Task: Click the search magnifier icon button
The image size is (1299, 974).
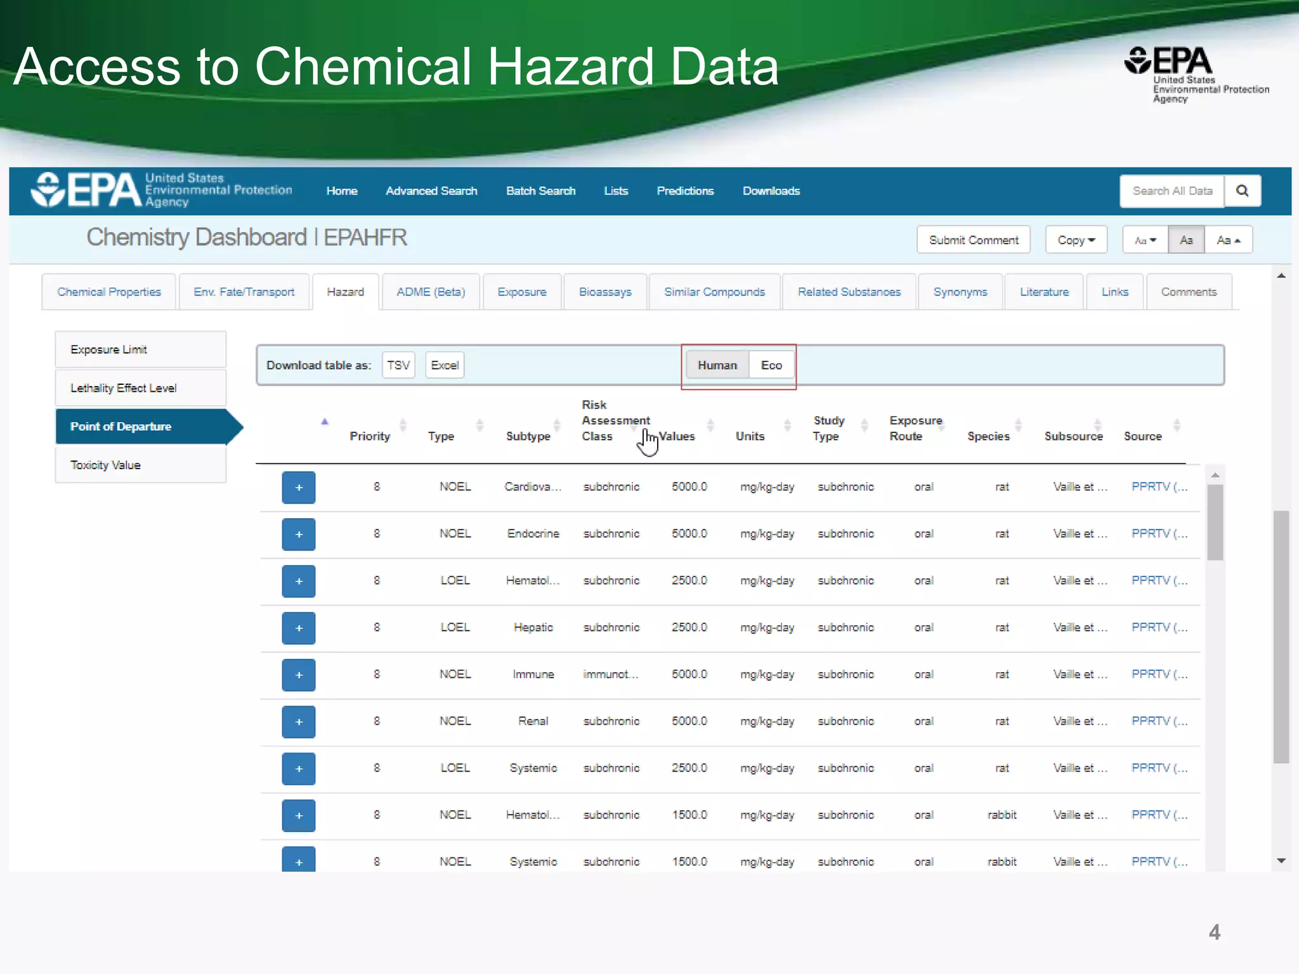Action: click(x=1242, y=191)
